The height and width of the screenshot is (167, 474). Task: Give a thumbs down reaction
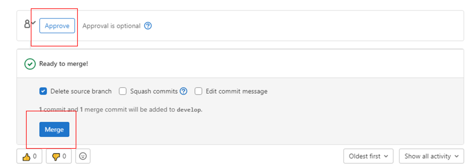59,156
